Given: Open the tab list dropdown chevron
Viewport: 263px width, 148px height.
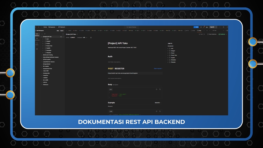Looking at the screenshot, I should [210, 30].
